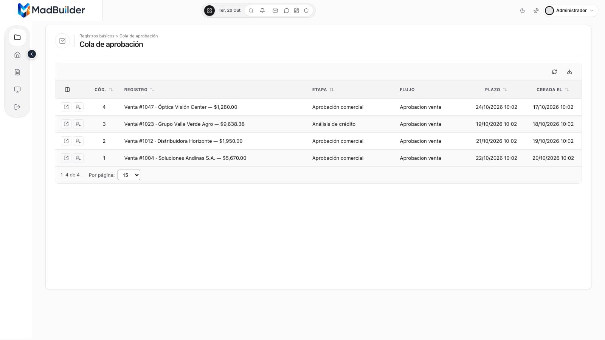
Task: Open record Venta #1004 with the open icon
Action: [x=66, y=158]
